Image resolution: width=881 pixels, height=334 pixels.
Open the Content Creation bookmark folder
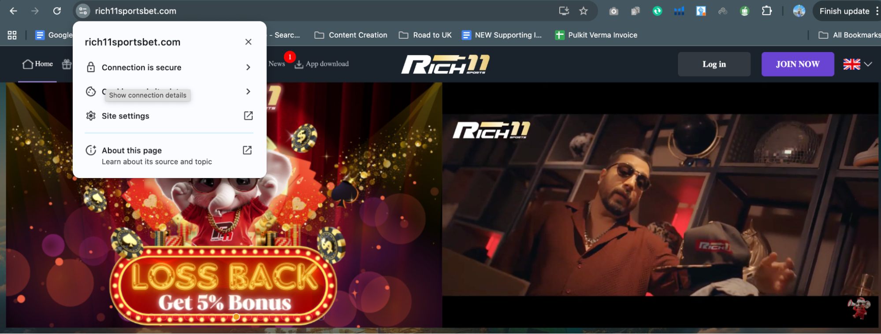pos(351,35)
